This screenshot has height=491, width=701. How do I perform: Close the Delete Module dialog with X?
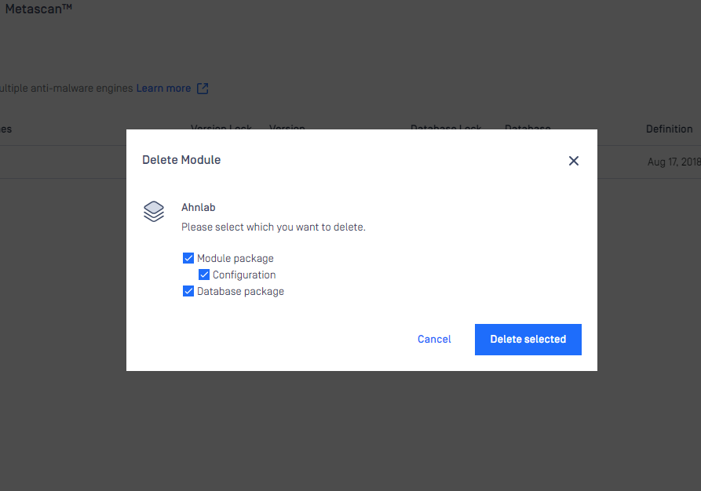pos(574,161)
